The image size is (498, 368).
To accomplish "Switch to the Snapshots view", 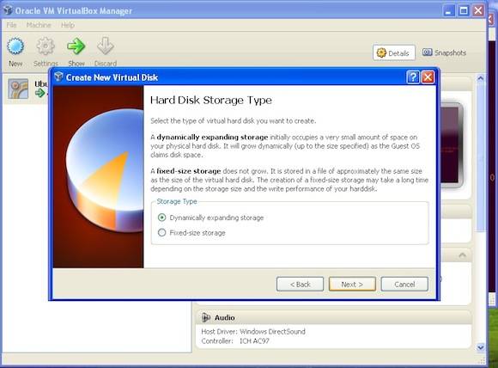I will click(445, 52).
